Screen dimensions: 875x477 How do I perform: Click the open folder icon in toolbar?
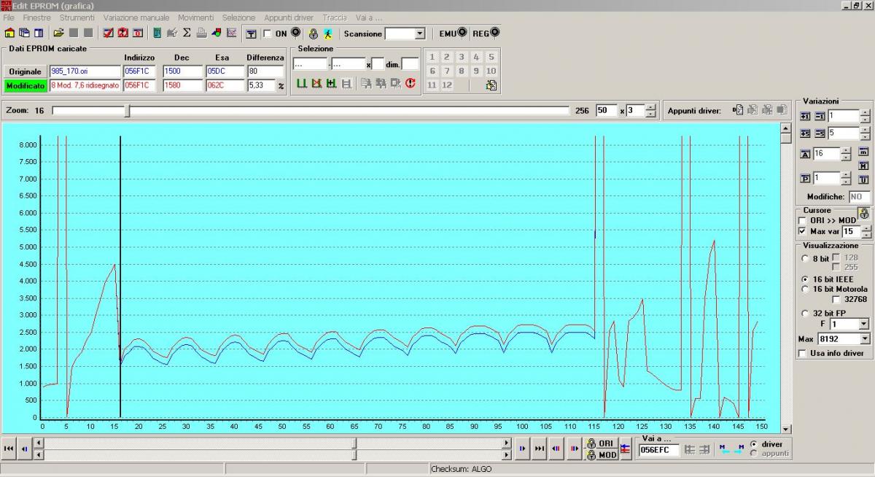(58, 33)
